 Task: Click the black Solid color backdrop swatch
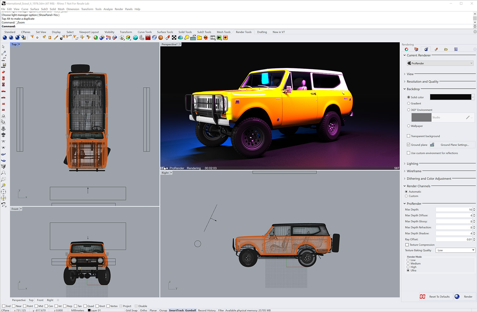[x=450, y=97]
